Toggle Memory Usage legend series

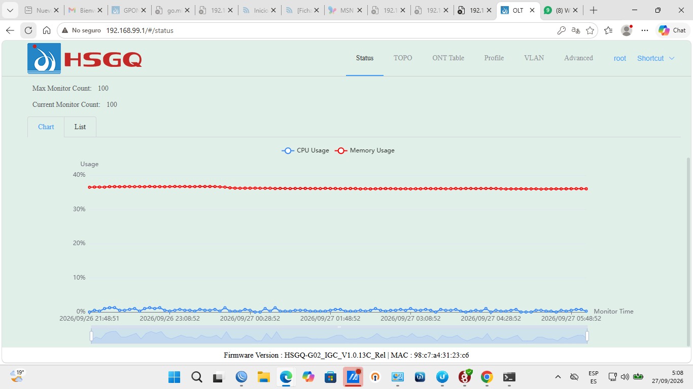(x=365, y=150)
